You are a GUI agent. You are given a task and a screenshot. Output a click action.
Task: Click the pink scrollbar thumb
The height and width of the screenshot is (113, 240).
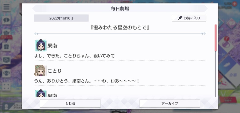(216, 38)
